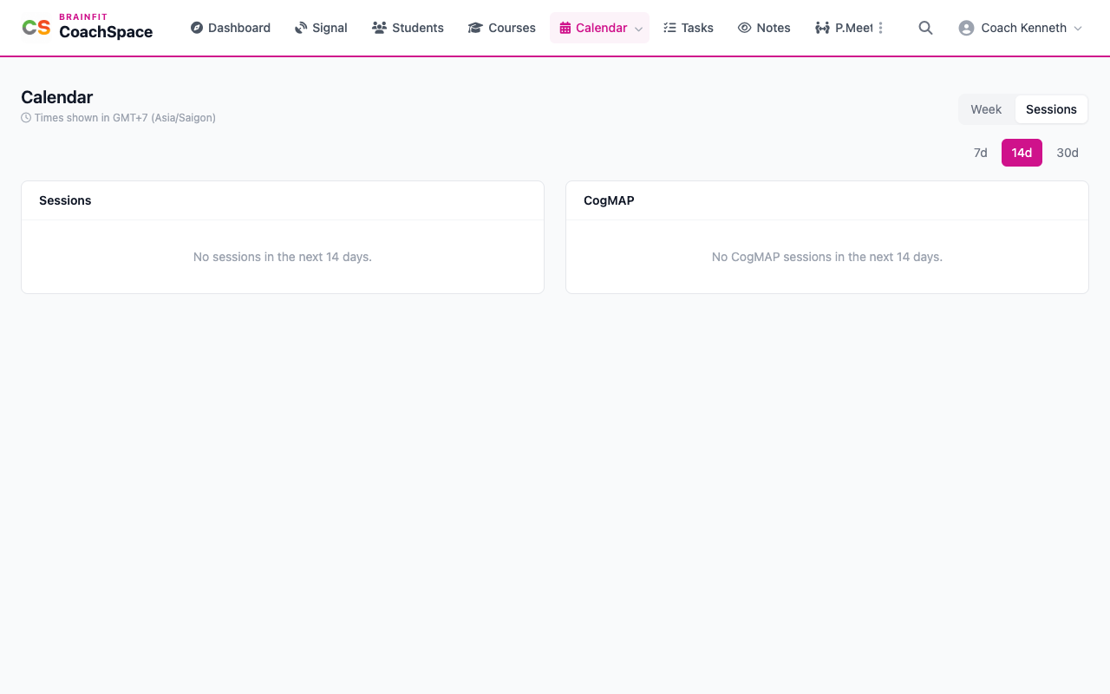Click the Notes eye icon

point(744,28)
